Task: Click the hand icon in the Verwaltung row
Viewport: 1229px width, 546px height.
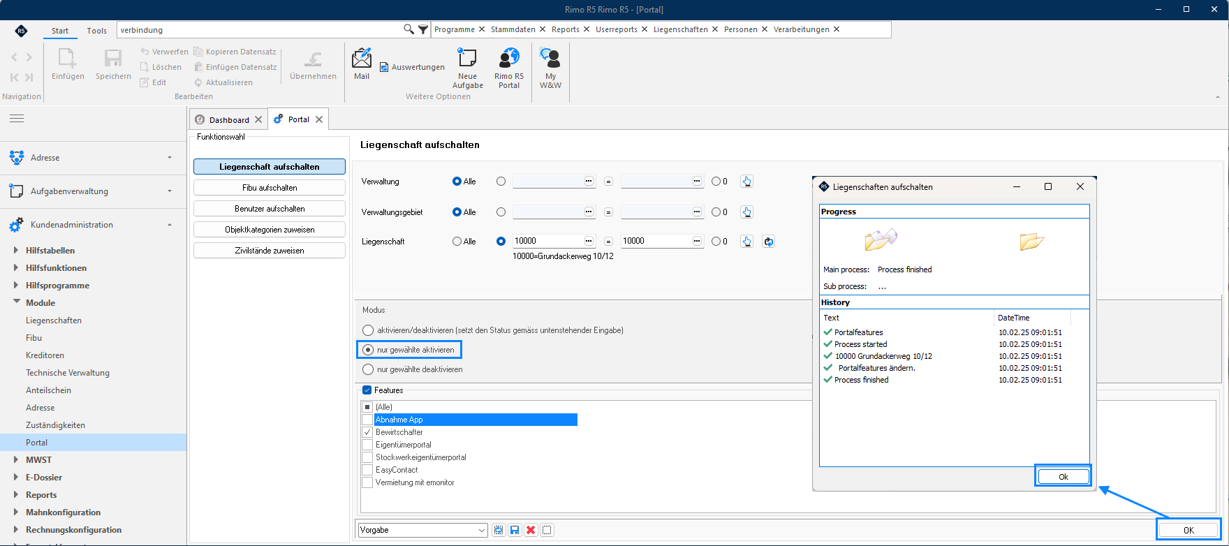Action: (746, 182)
